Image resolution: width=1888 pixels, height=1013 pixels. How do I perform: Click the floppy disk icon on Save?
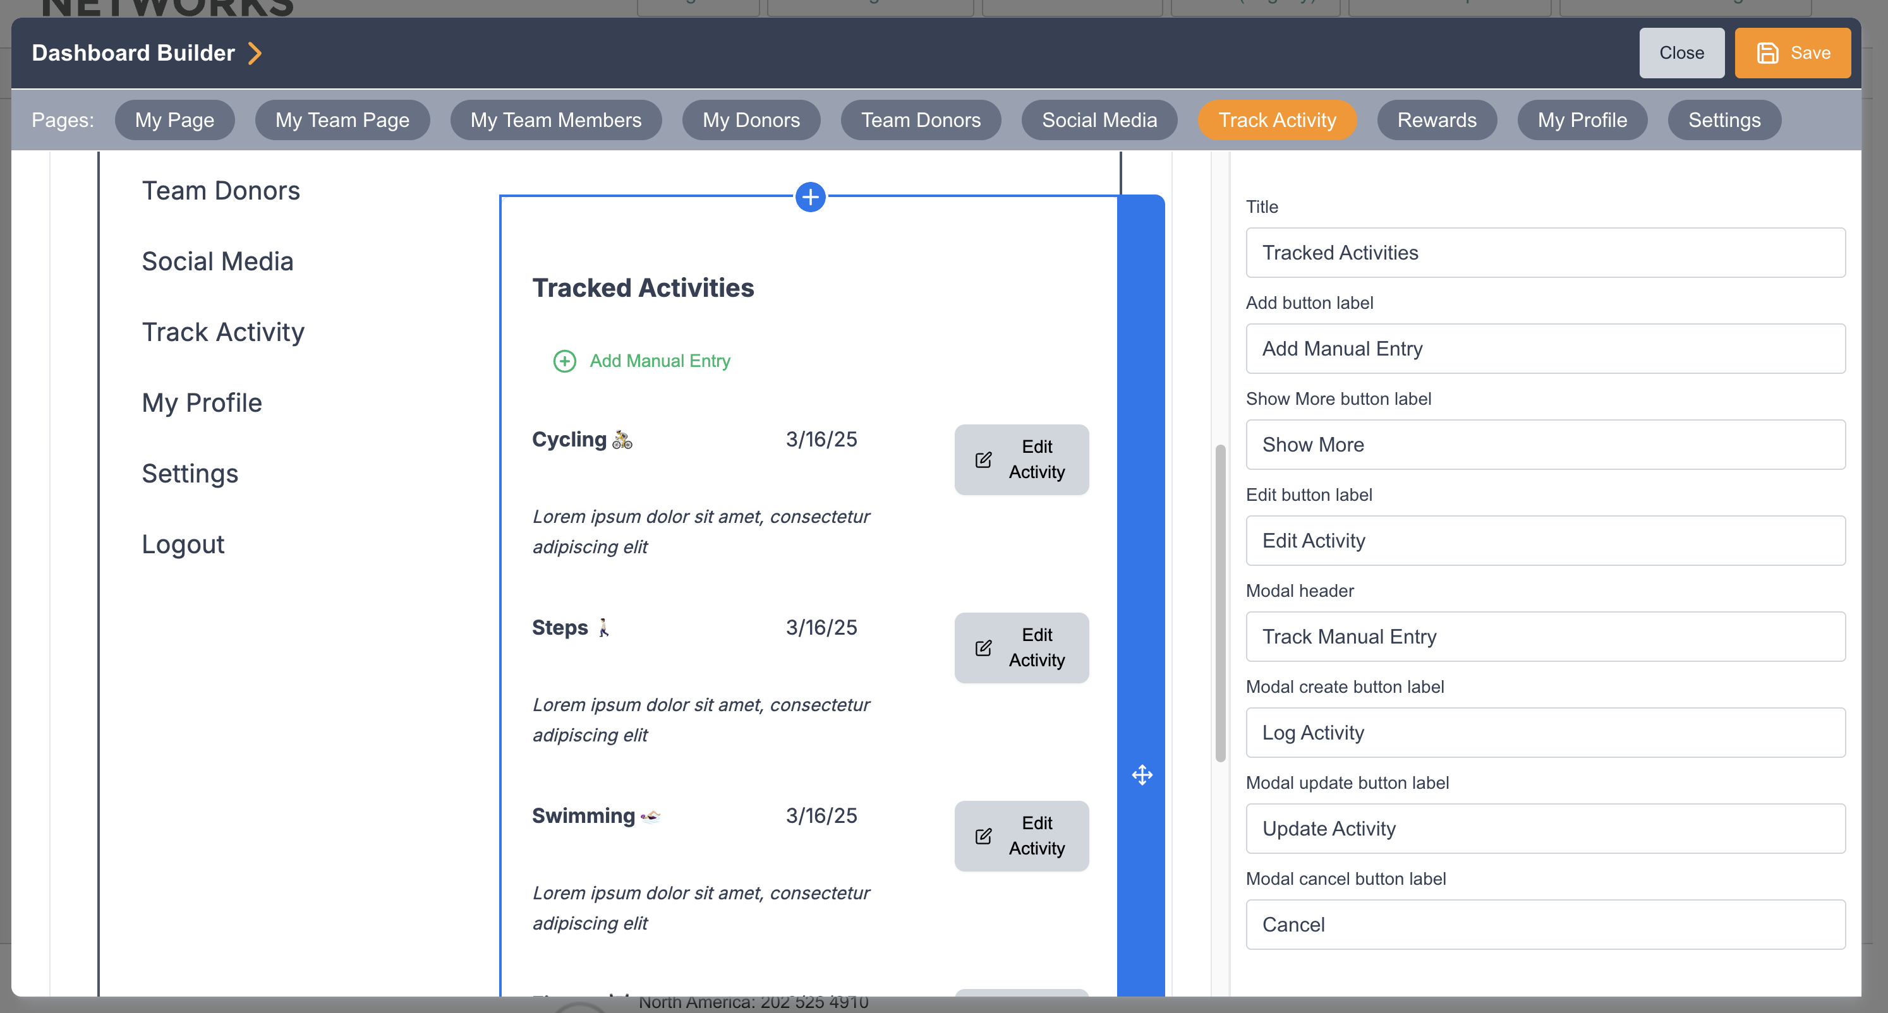[1767, 53]
